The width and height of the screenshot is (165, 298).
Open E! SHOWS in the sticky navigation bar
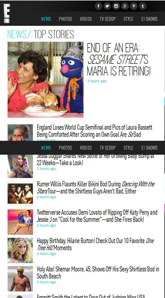point(149,148)
